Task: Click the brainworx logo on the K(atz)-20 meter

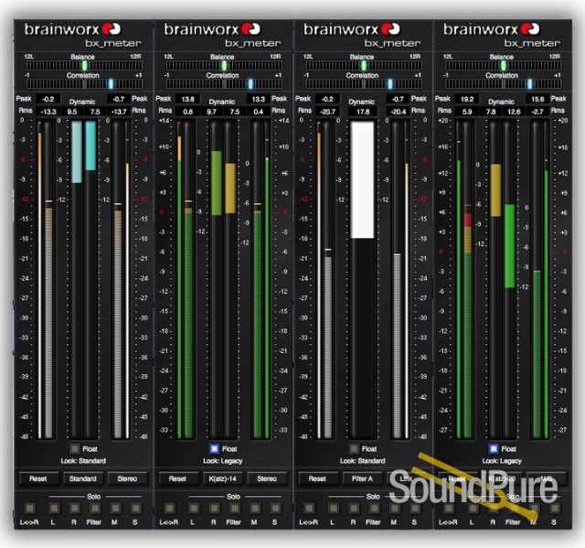Action: (492, 29)
